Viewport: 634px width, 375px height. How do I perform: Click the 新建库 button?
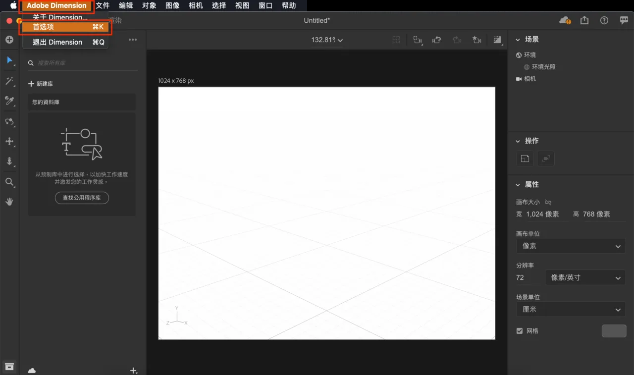coord(41,84)
